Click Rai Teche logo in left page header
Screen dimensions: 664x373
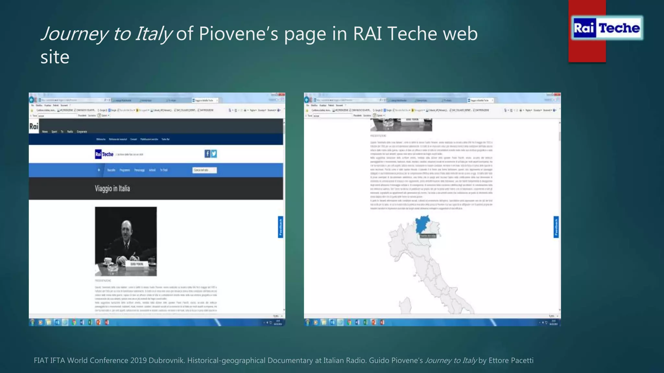[x=104, y=154]
